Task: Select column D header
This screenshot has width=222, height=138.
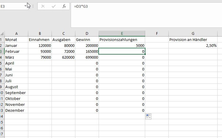Action: (x=87, y=34)
